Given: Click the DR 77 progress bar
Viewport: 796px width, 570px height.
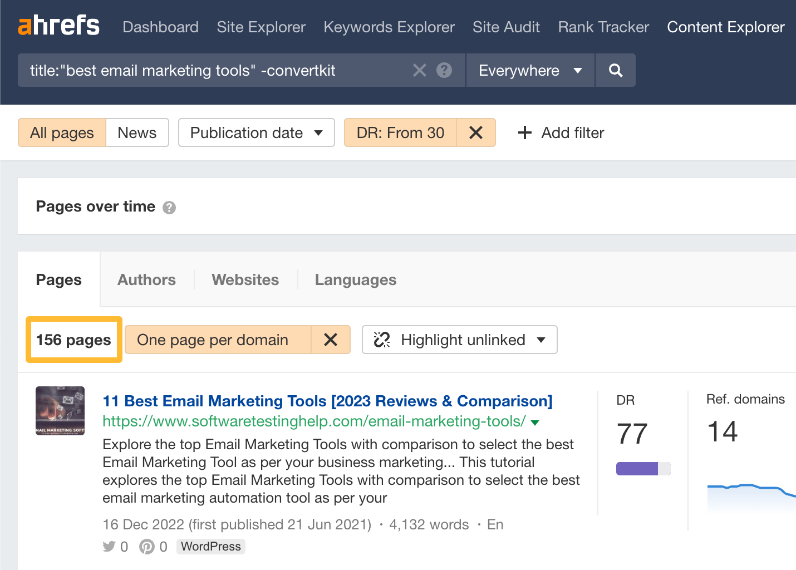Looking at the screenshot, I should coord(643,468).
